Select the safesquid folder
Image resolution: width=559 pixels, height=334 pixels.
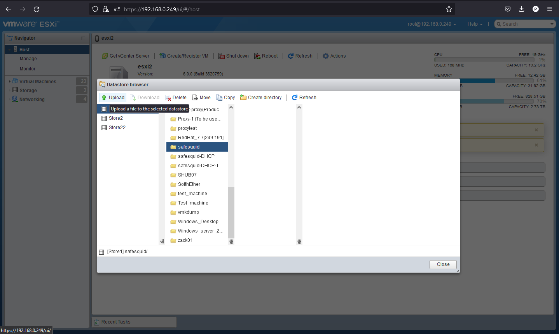(197, 147)
